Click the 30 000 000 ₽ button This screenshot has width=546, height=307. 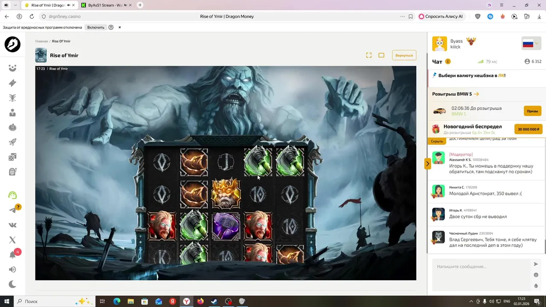529,129
